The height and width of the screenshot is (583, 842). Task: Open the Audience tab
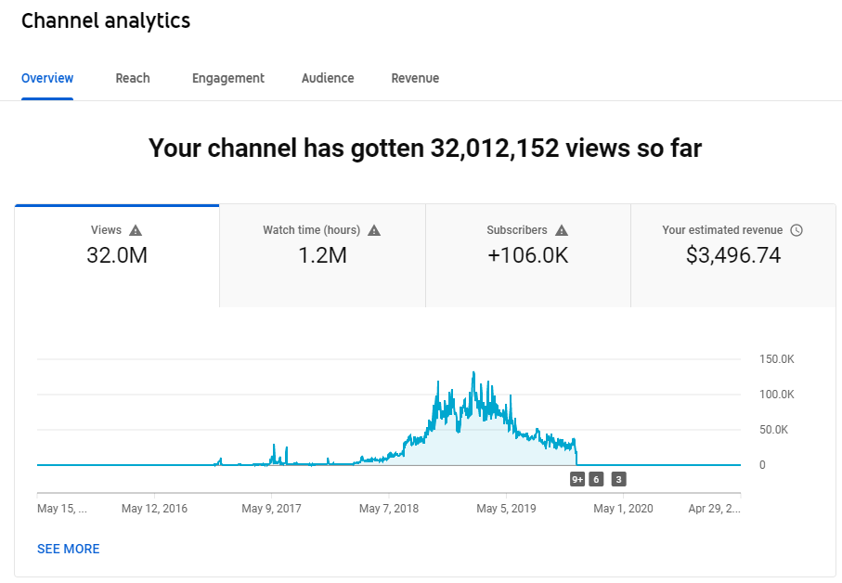click(x=328, y=78)
